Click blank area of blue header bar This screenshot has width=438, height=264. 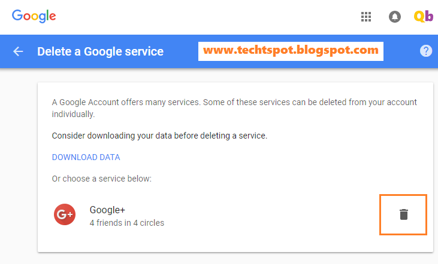click(401, 51)
